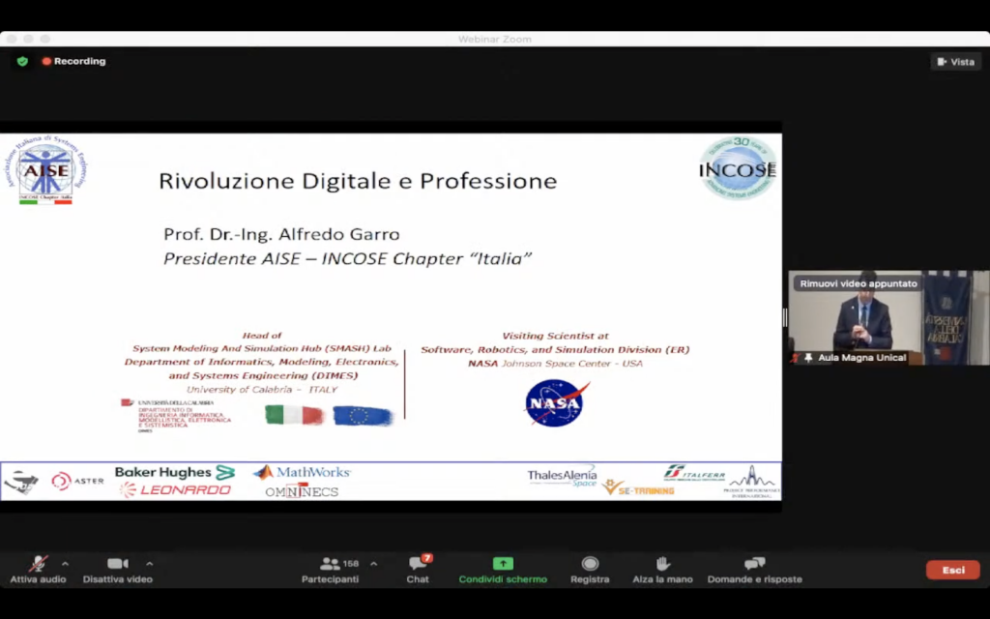Click the Aster sponsor logo
990x619 pixels.
(x=77, y=482)
